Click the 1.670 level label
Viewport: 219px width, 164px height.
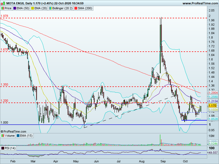tap(4, 49)
